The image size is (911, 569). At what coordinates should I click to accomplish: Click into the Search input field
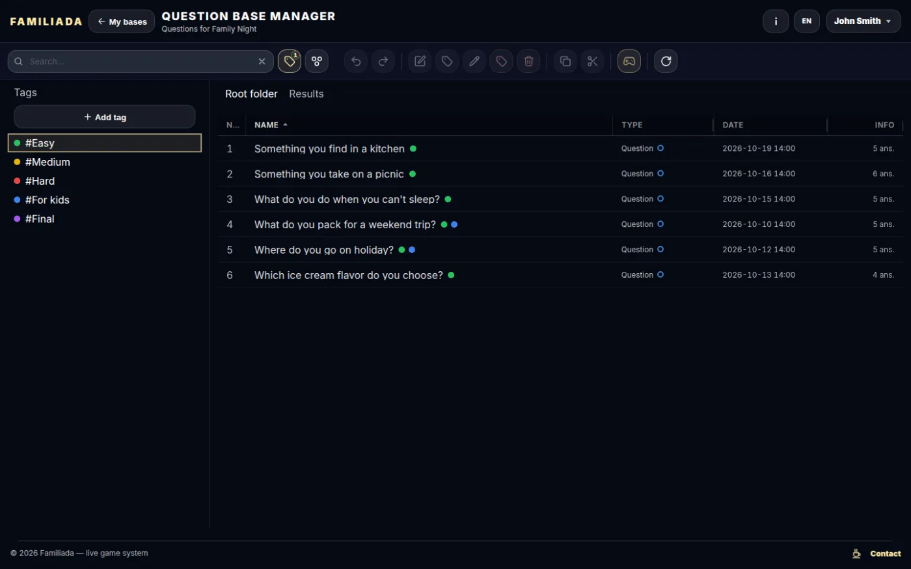(x=141, y=61)
